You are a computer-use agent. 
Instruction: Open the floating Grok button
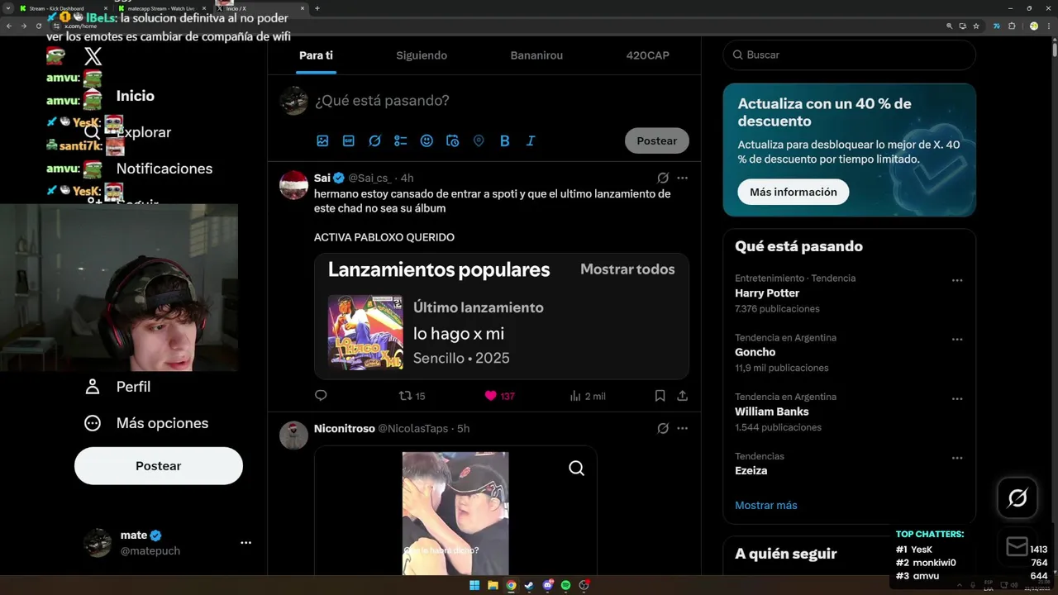[x=1017, y=498]
